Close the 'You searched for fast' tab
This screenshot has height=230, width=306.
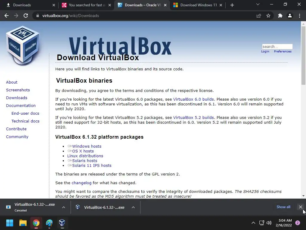point(110,5)
